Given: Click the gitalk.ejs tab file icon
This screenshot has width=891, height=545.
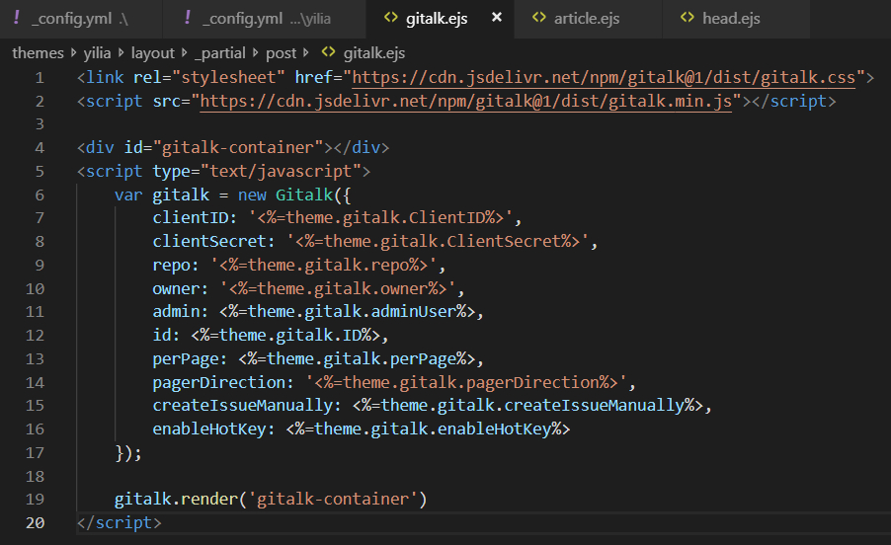Looking at the screenshot, I should (x=390, y=18).
